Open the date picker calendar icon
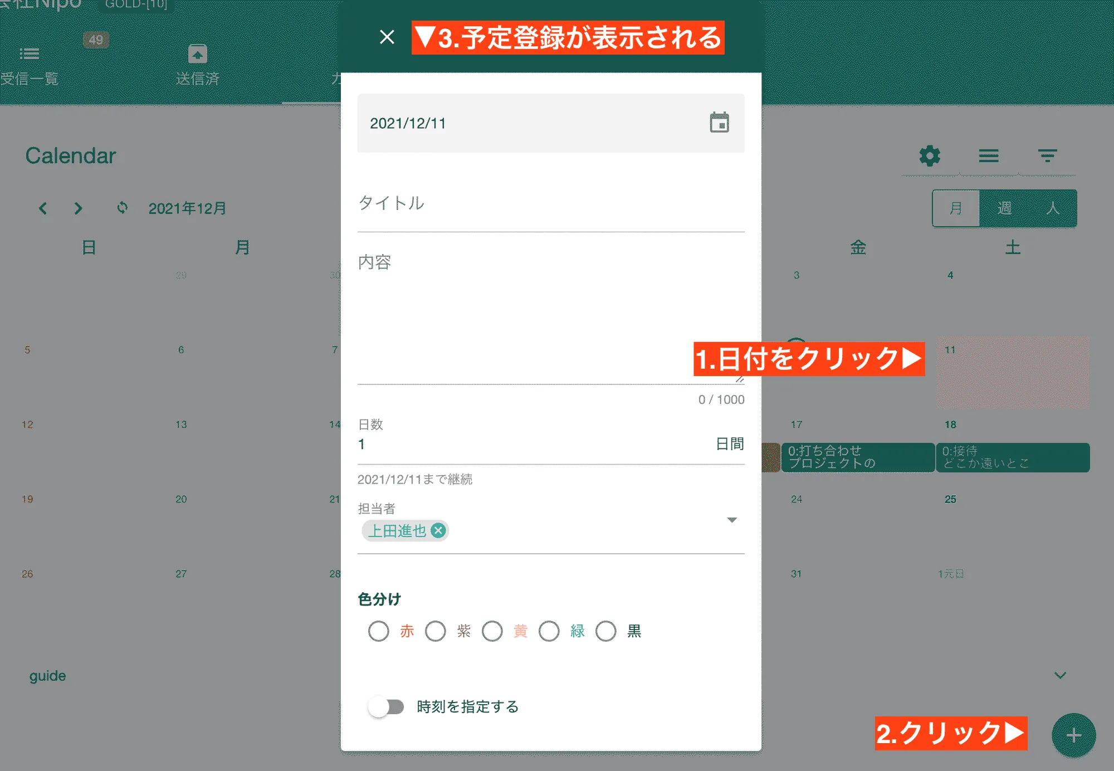1114x771 pixels. [x=720, y=123]
